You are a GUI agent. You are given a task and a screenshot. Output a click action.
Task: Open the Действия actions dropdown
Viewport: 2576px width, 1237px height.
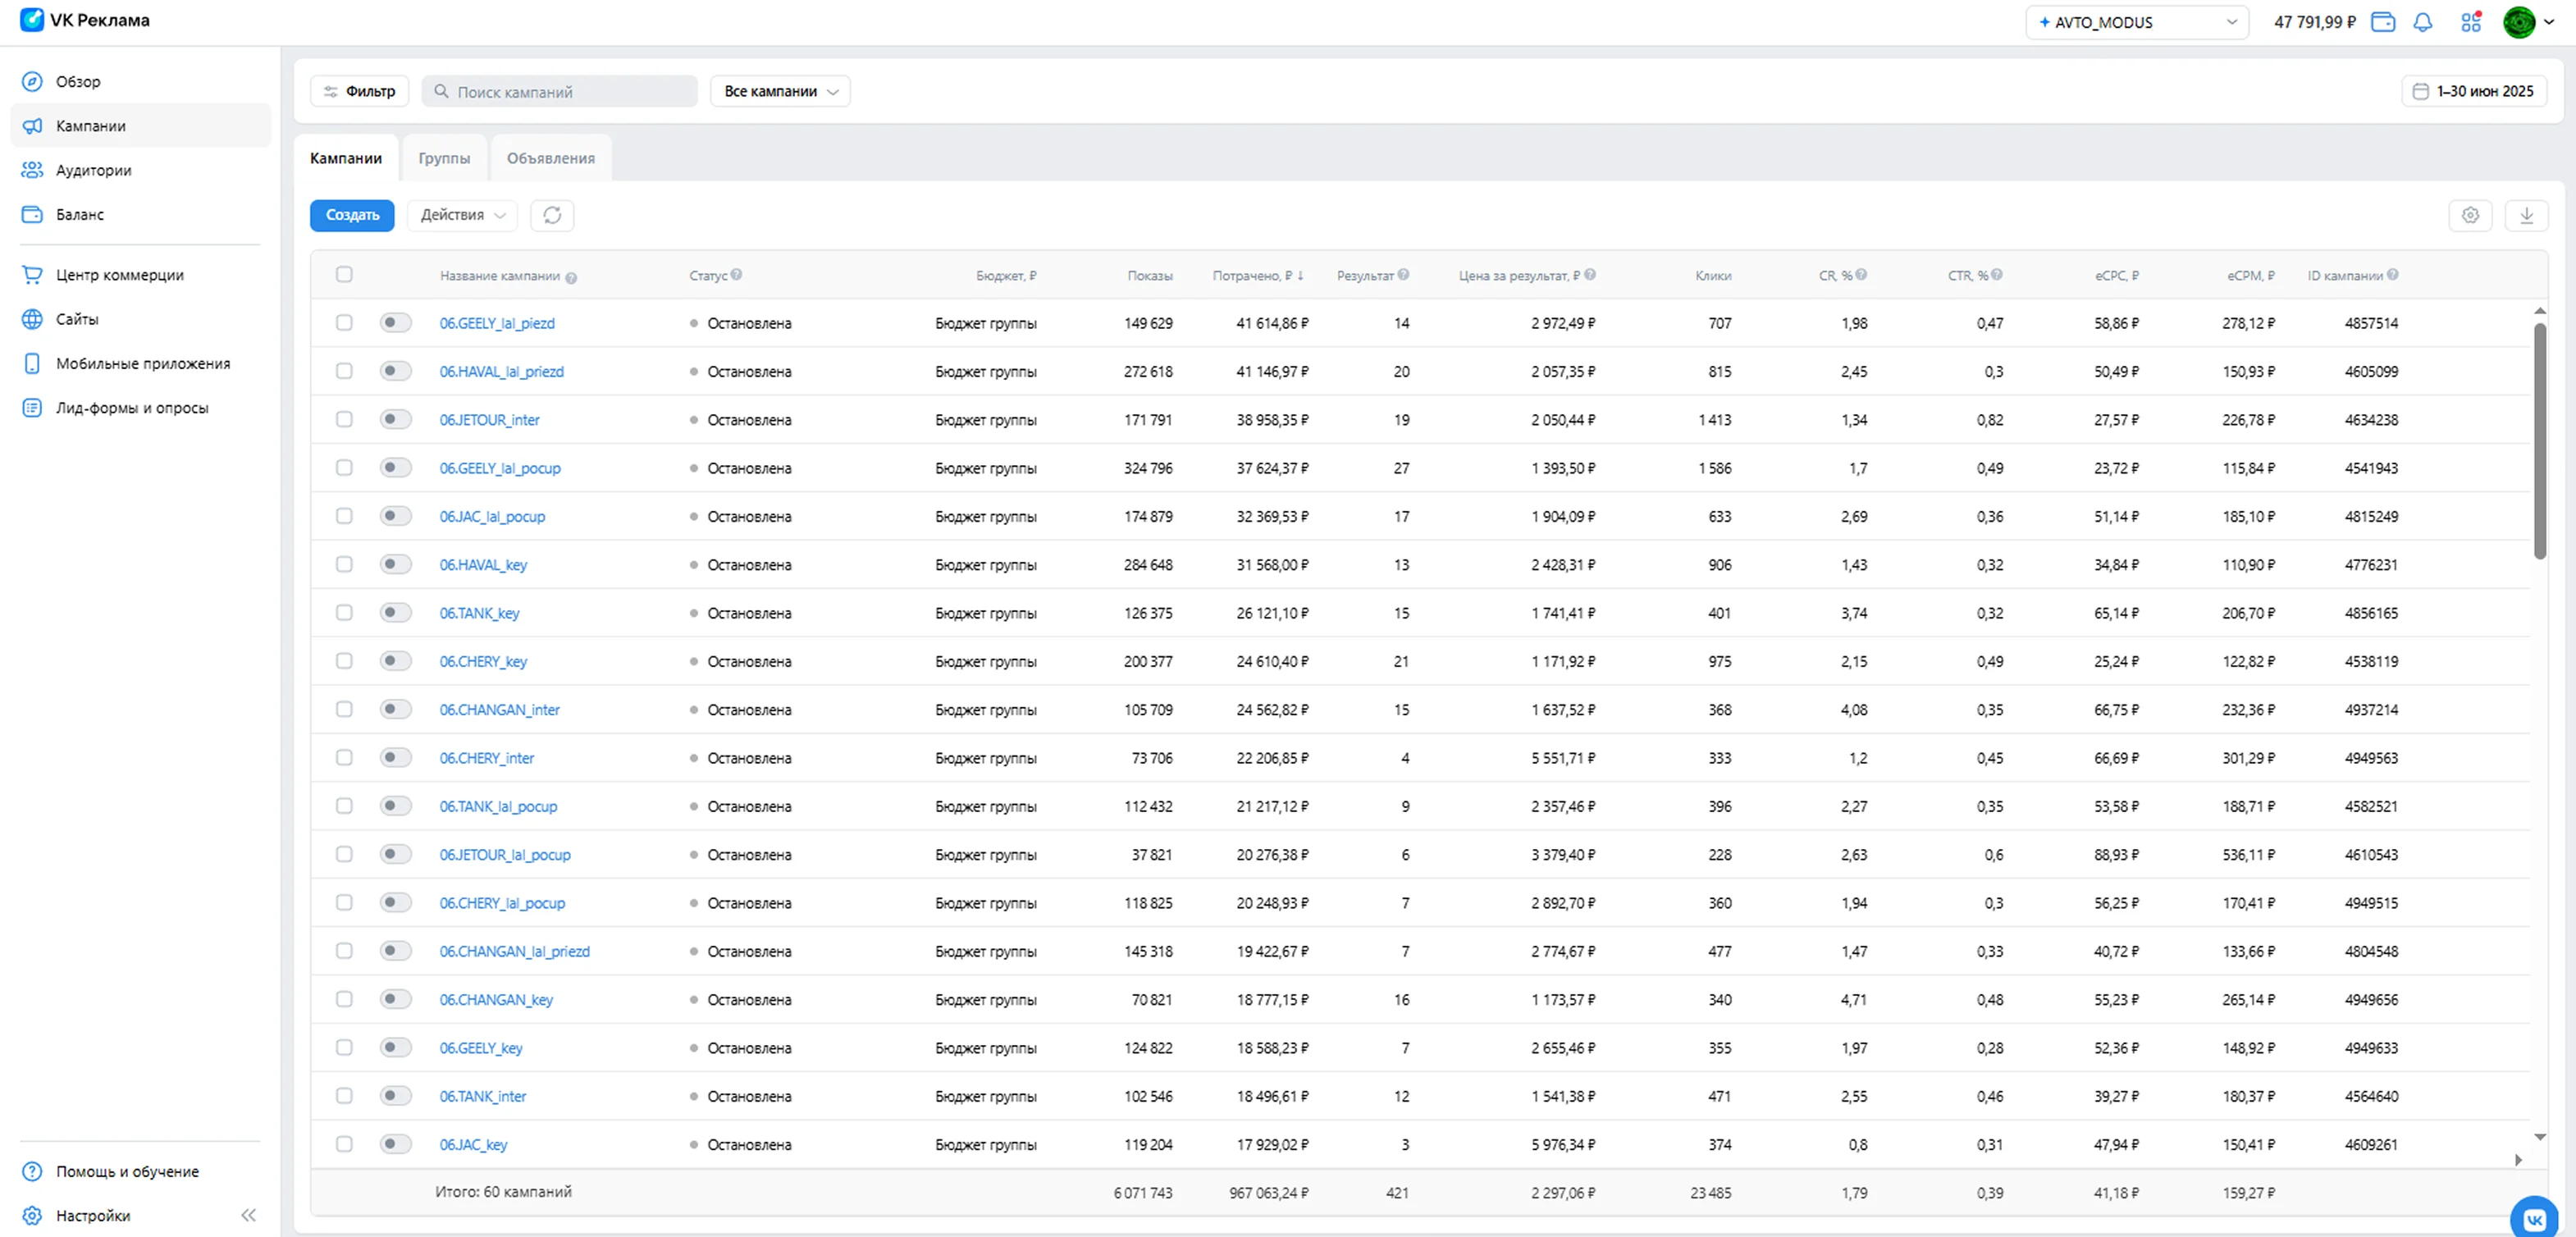[x=462, y=215]
